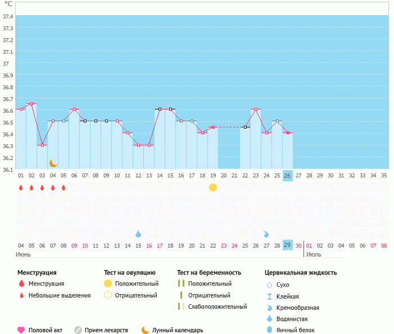Select highlighted calendar date 29
The height and width of the screenshot is (334, 394).
coord(287,245)
